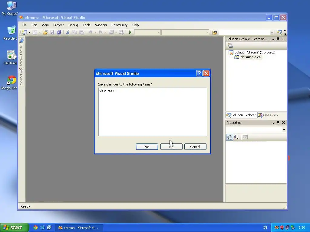Toggle Categorized view in Properties

click(x=229, y=137)
